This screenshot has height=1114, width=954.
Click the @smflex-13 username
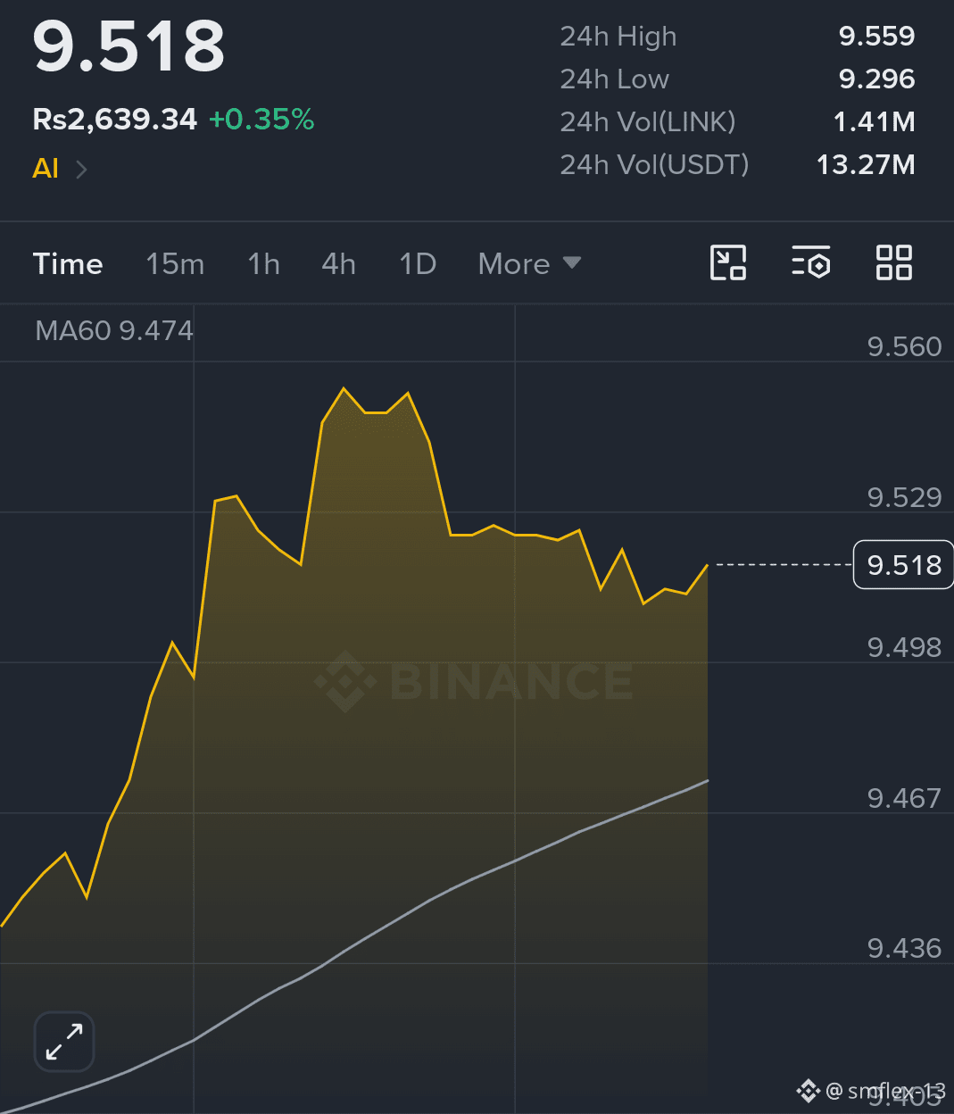pos(885,1091)
